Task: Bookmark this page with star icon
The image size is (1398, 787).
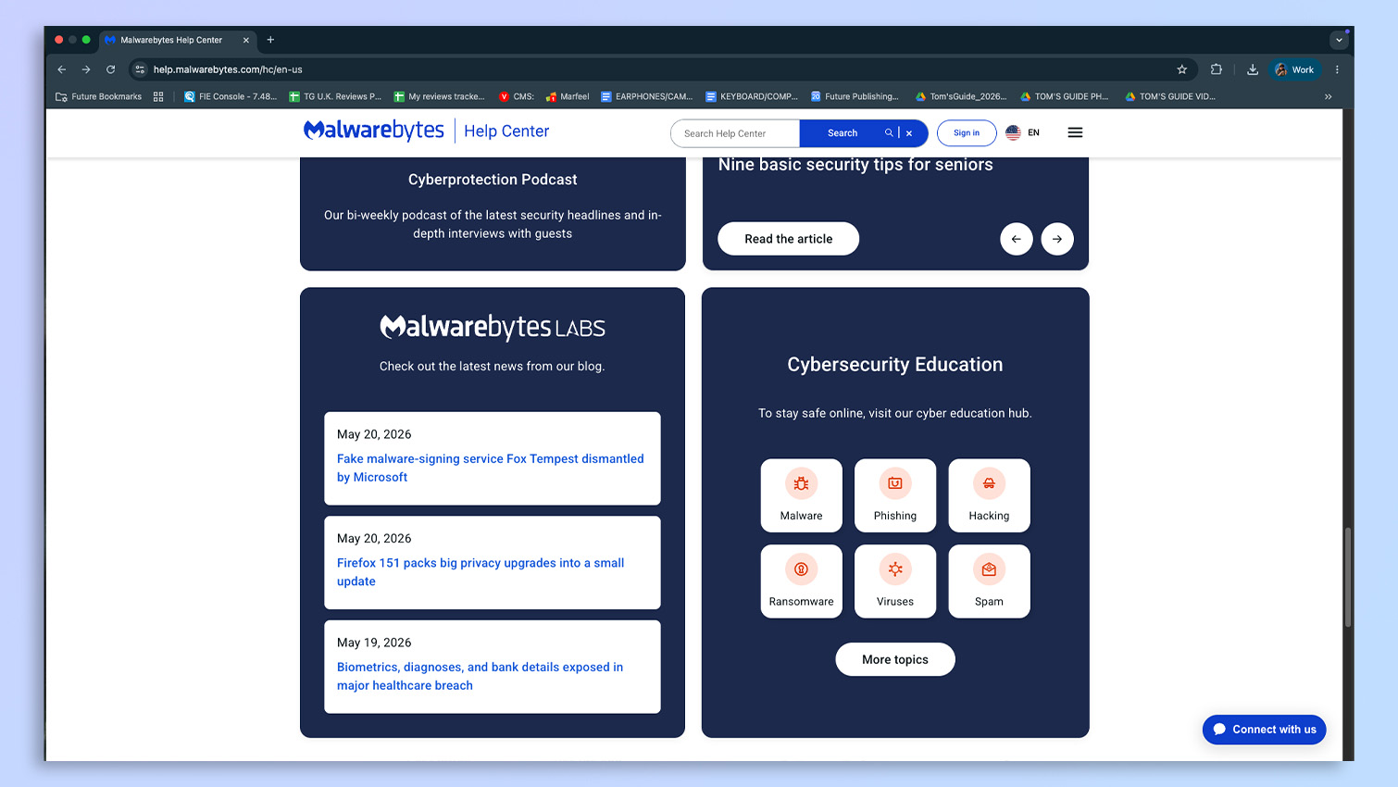Action: (1181, 69)
